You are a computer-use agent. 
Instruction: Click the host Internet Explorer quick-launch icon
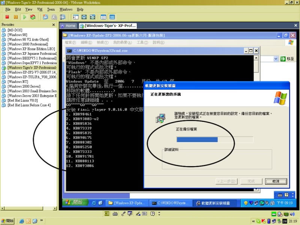pyautogui.click(x=22, y=221)
